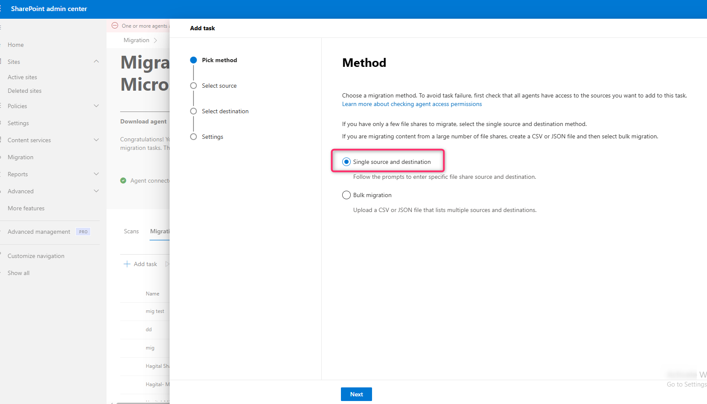Select Bulk migration radio button
707x404 pixels.
[346, 195]
